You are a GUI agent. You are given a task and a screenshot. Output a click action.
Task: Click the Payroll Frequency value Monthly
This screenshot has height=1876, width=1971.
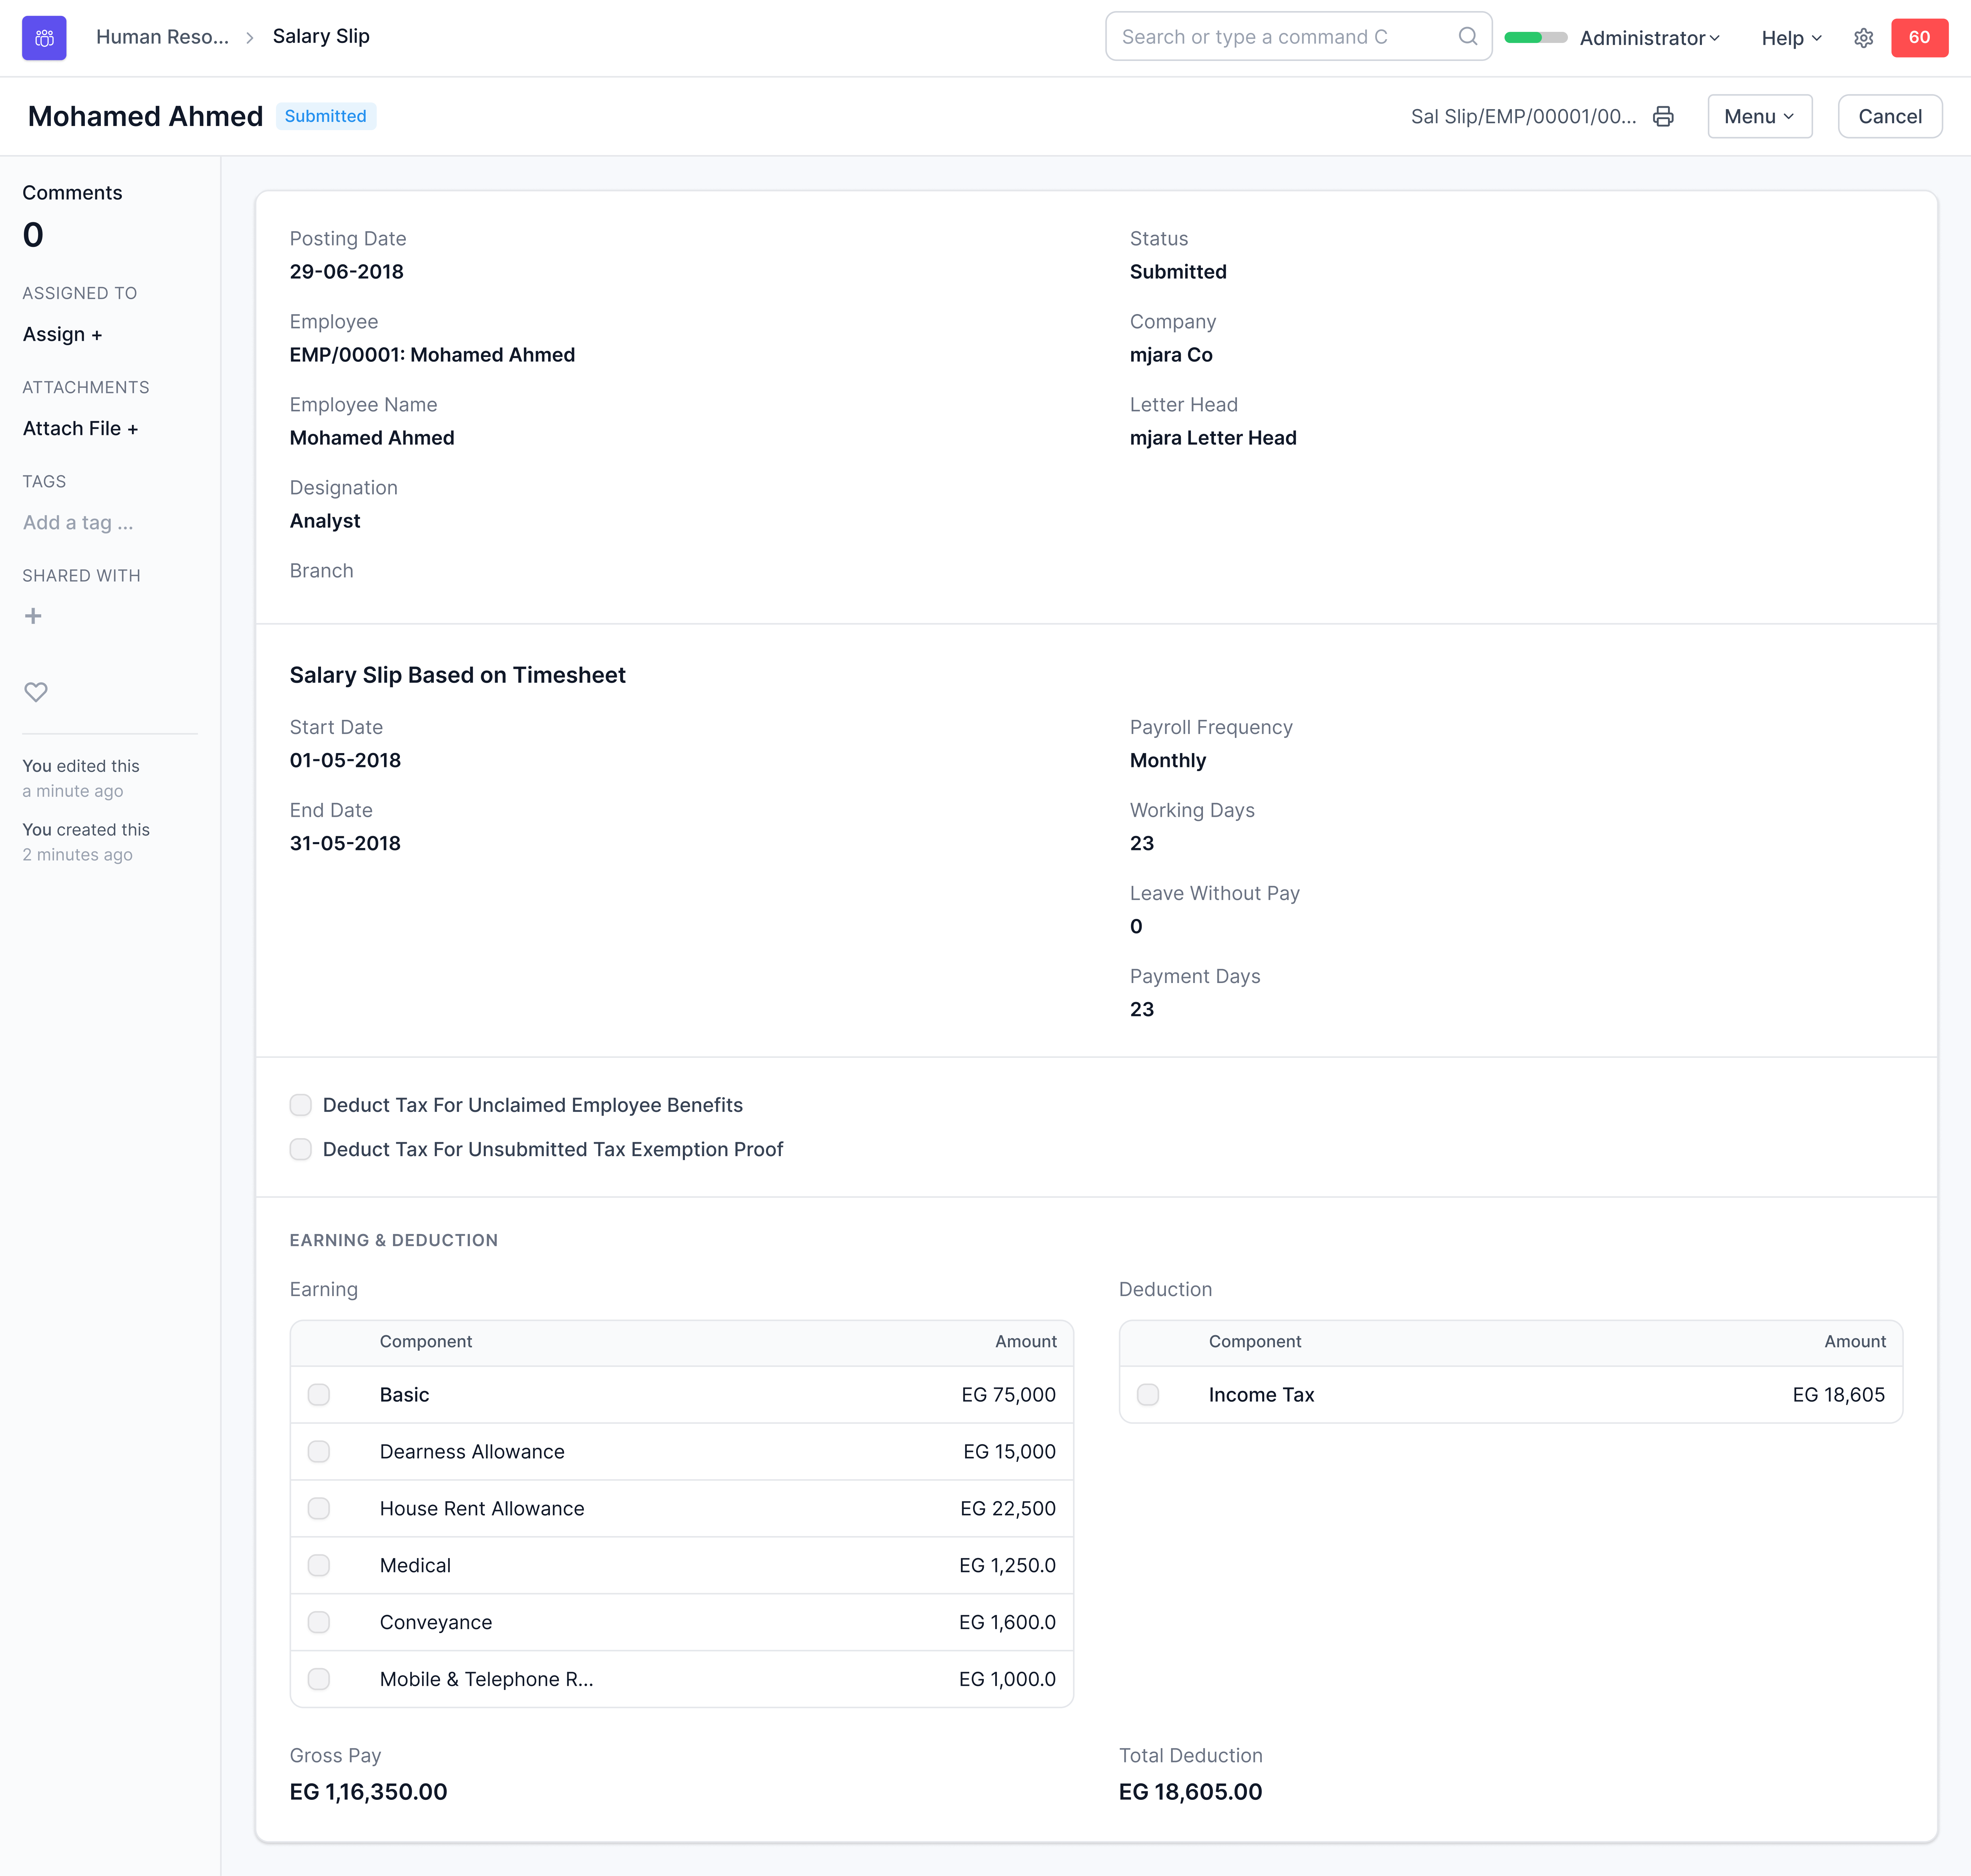(x=1168, y=761)
